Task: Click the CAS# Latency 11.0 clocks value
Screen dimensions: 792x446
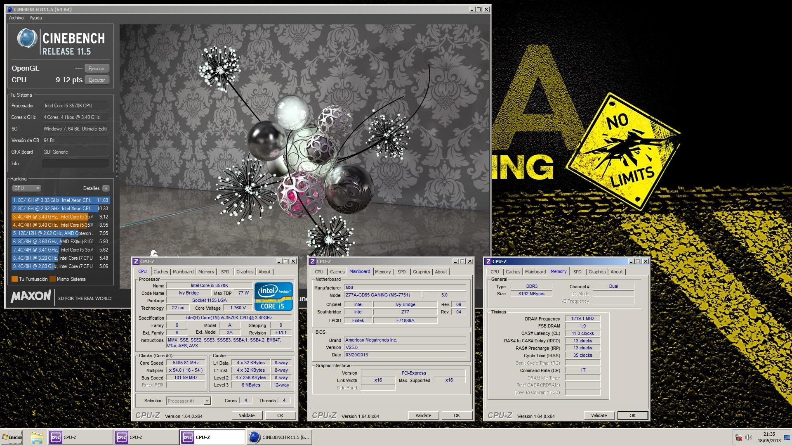Action: tap(582, 334)
